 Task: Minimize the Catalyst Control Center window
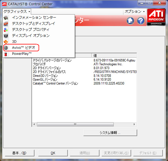(142, 3)
